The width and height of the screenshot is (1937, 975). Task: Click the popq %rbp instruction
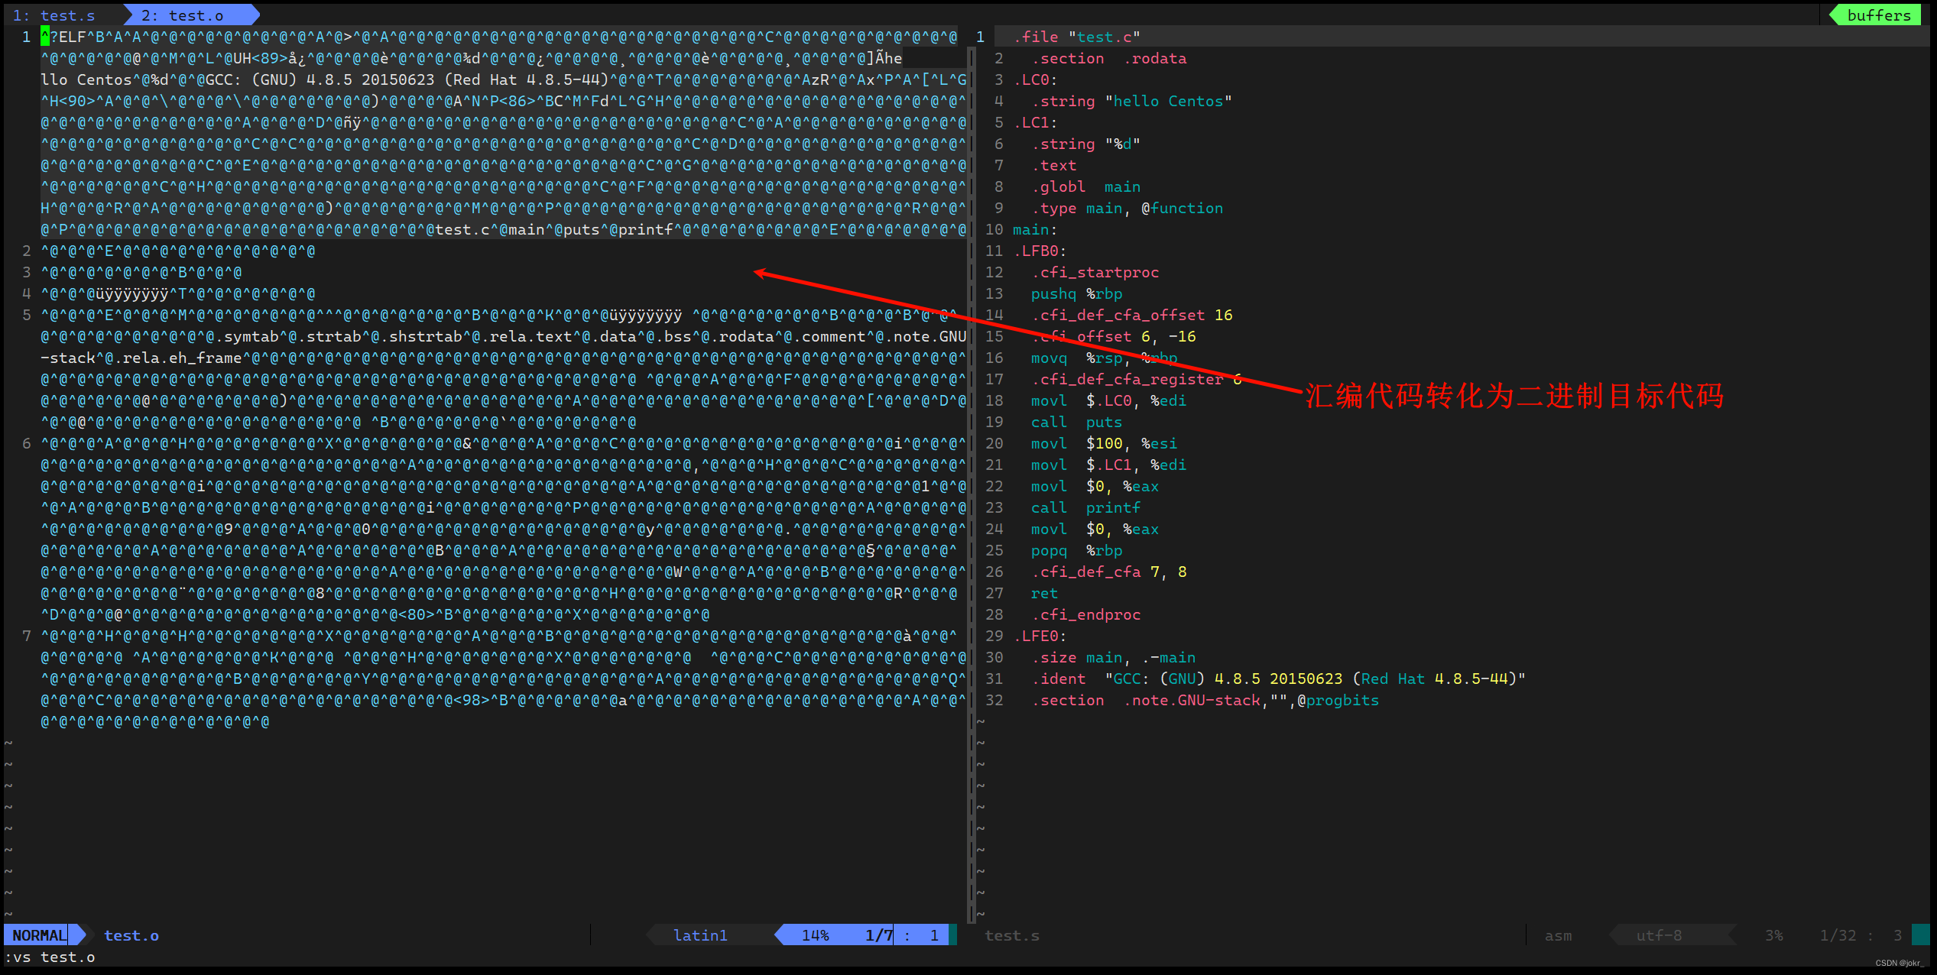tap(1076, 550)
